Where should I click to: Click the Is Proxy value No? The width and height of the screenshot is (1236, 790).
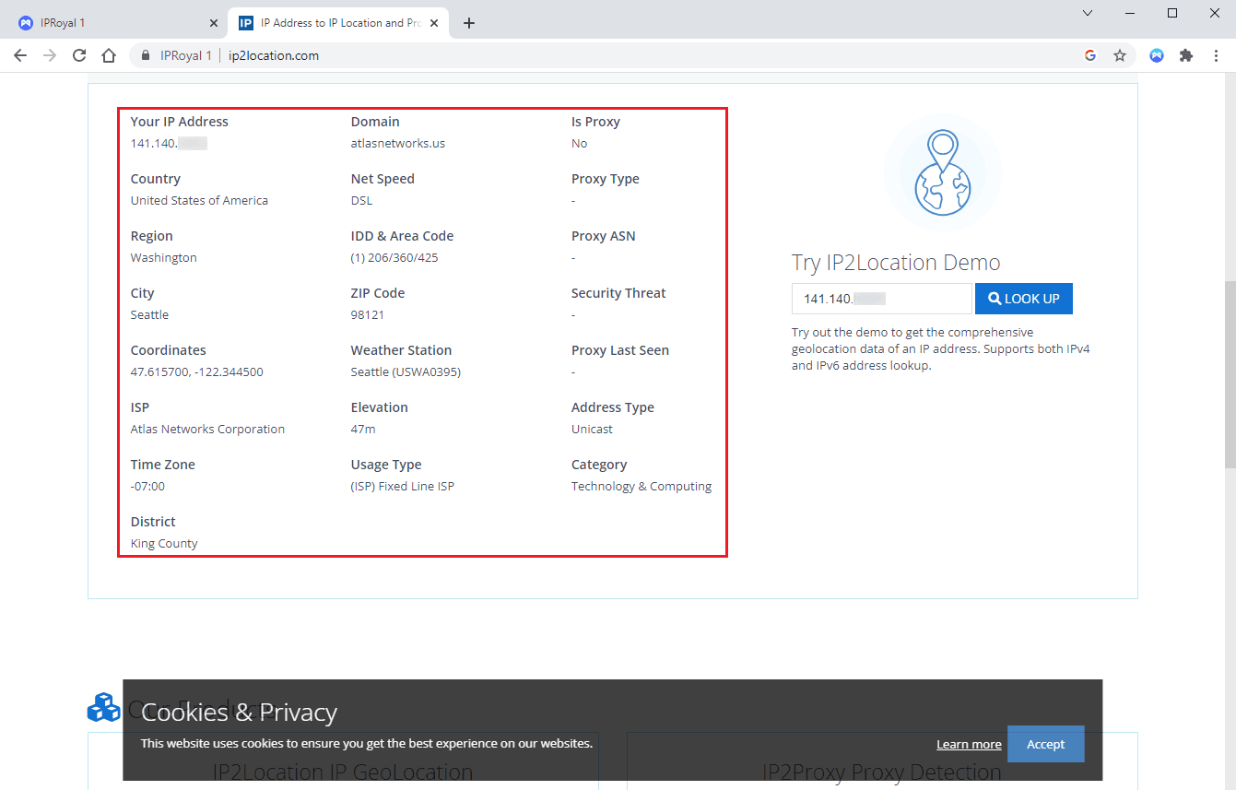[579, 144]
